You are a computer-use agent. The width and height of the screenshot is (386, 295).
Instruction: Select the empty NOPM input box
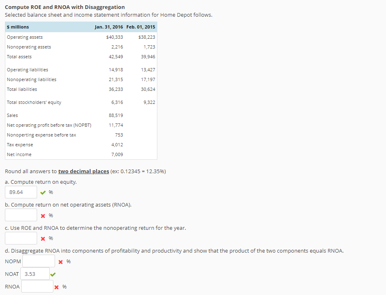point(39,261)
